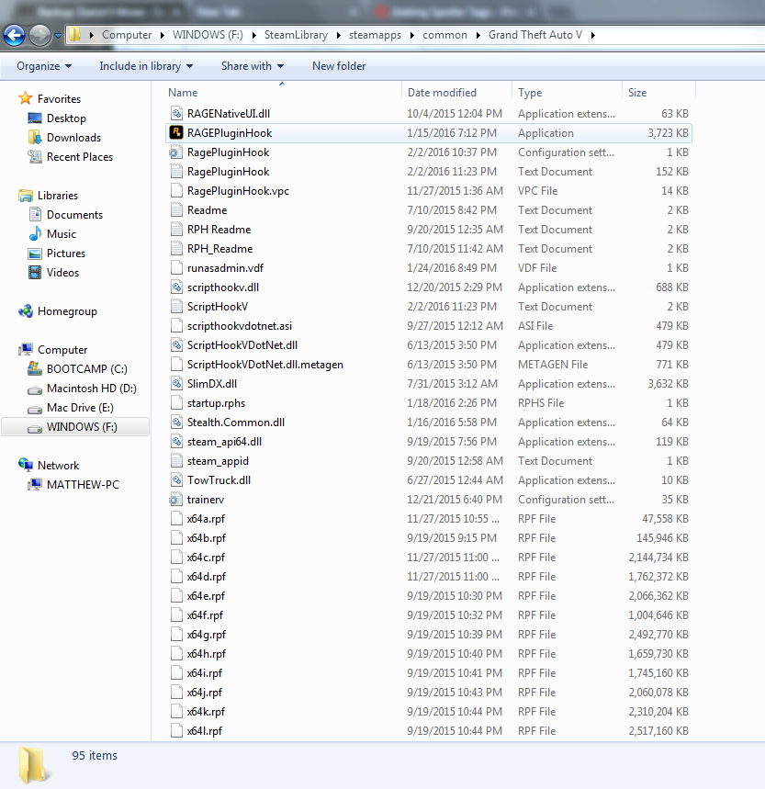Click the Network icon in sidebar
The image size is (765, 789).
tap(26, 465)
